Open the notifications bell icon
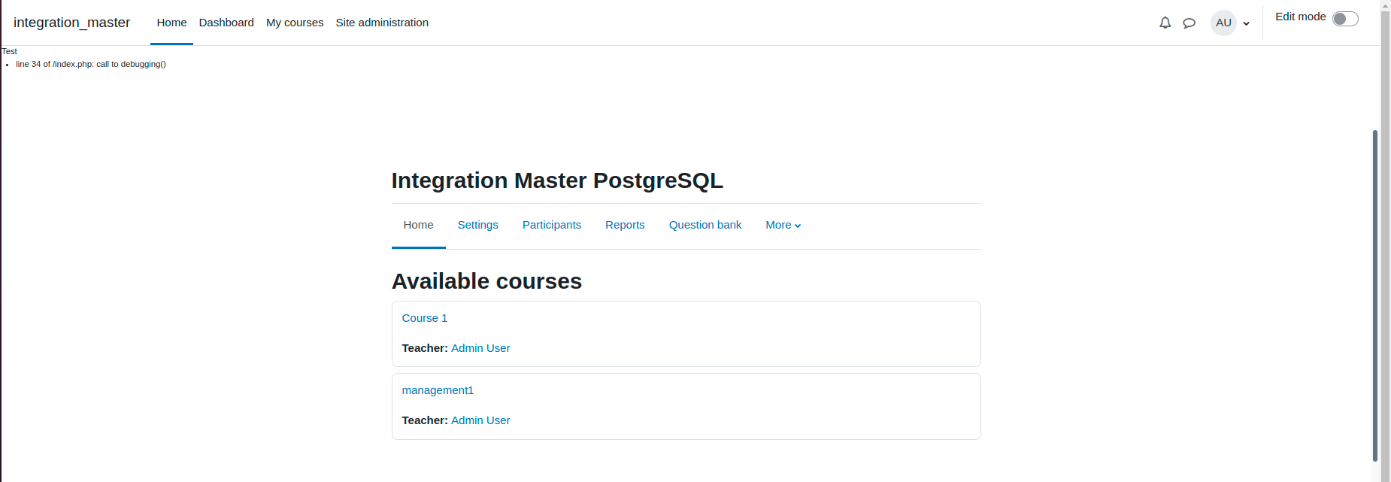This screenshot has height=482, width=1391. (x=1165, y=23)
